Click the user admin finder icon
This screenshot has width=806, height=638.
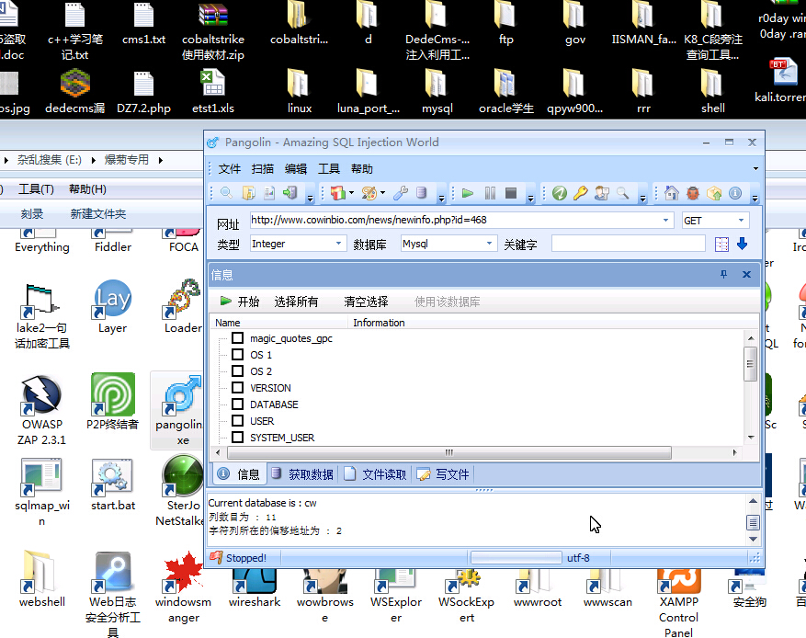601,193
